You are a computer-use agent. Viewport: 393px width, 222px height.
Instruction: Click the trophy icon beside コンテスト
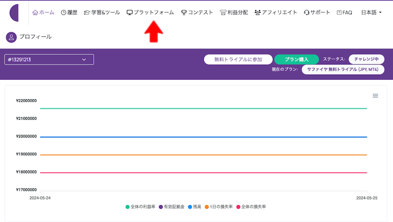184,13
